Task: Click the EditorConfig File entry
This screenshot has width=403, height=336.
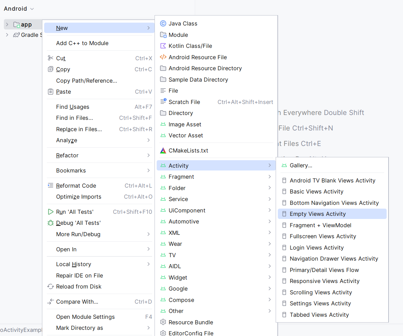Action: point(216,333)
